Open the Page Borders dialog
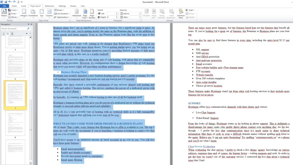 [x=92, y=13]
